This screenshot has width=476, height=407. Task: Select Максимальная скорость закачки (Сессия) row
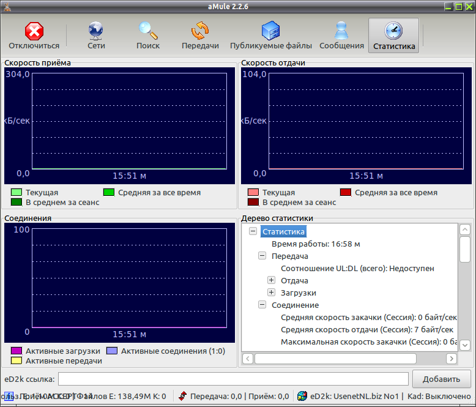click(368, 342)
